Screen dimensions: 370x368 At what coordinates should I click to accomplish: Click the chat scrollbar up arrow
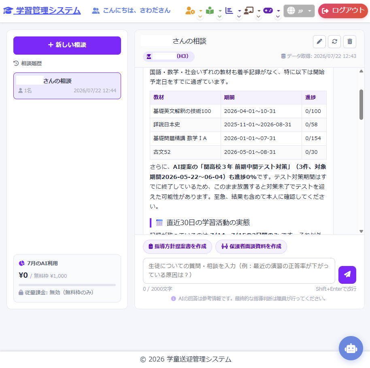click(361, 71)
